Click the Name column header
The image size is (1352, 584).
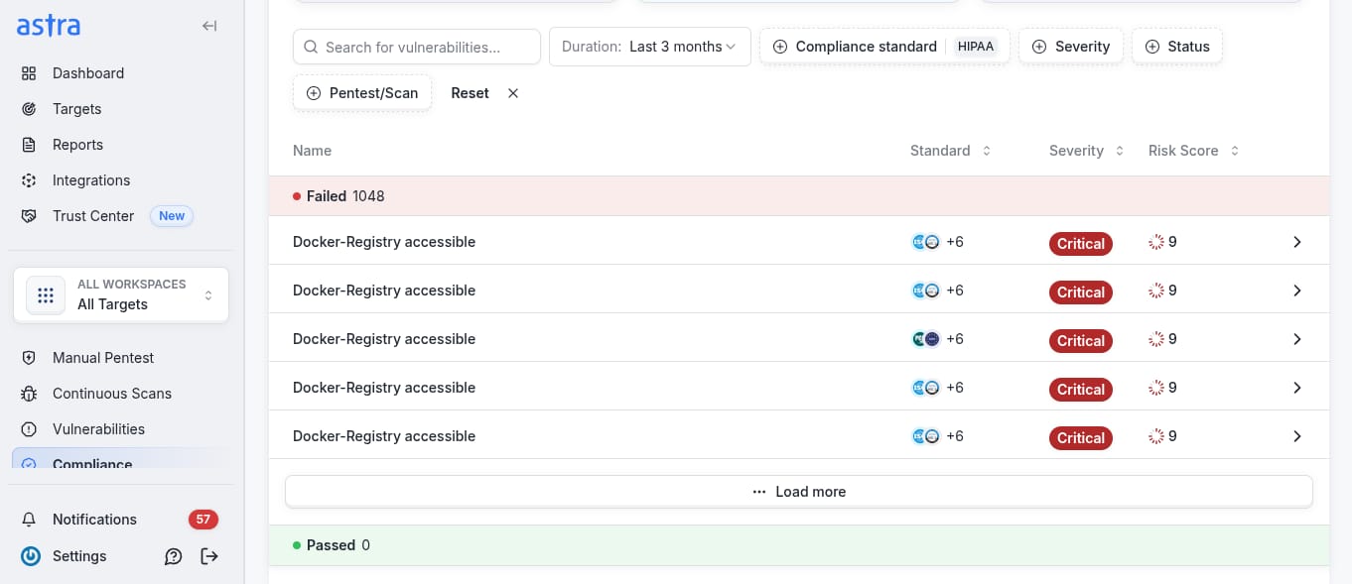tap(312, 151)
